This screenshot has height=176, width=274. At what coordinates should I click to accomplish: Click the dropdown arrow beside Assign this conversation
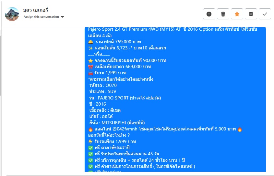[x=62, y=17]
